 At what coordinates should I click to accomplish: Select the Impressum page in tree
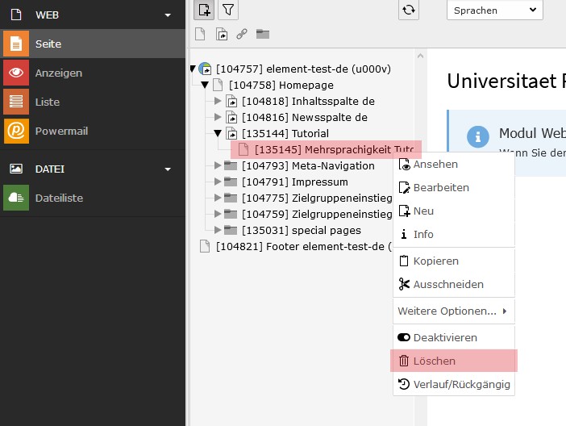pos(296,182)
